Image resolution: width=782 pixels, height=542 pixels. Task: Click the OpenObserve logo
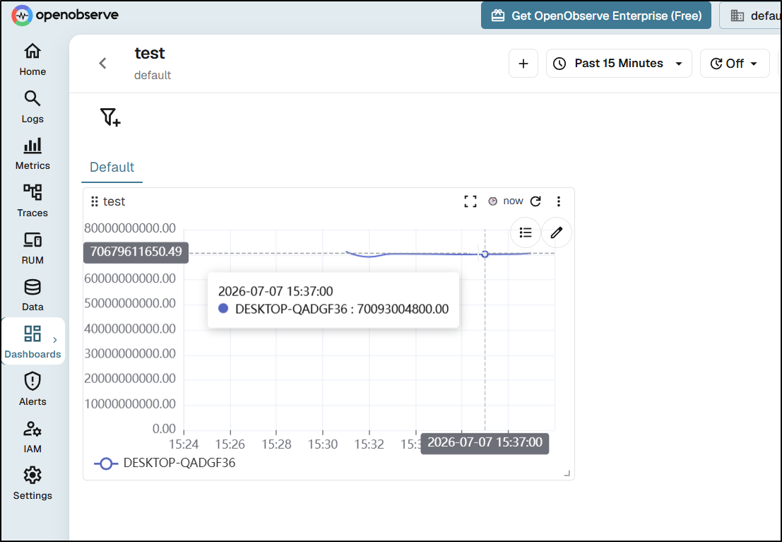point(65,15)
